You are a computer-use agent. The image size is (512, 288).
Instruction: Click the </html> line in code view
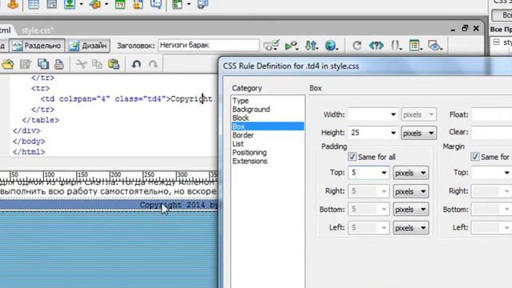(x=29, y=152)
